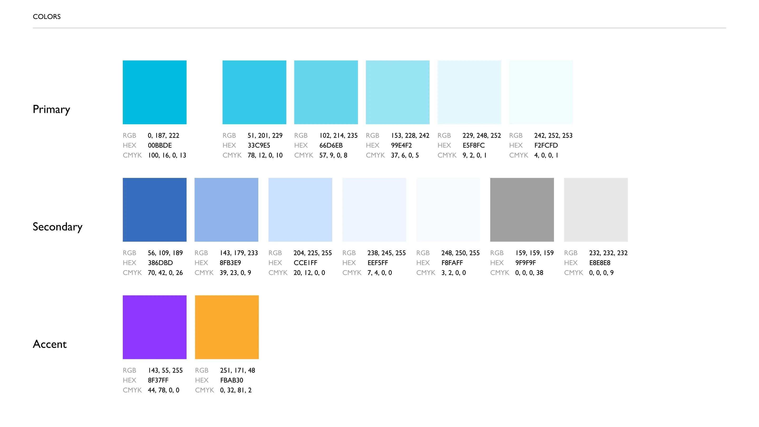Viewport: 759px width, 427px height.
Task: Click the F8FAFF near-white blue swatch
Action: 448,210
